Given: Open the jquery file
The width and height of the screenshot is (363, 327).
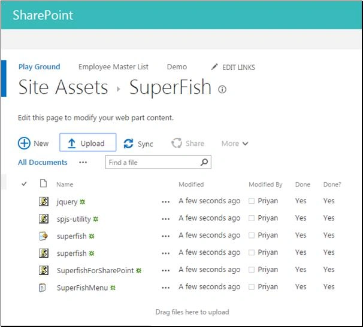Looking at the screenshot, I should (x=67, y=202).
